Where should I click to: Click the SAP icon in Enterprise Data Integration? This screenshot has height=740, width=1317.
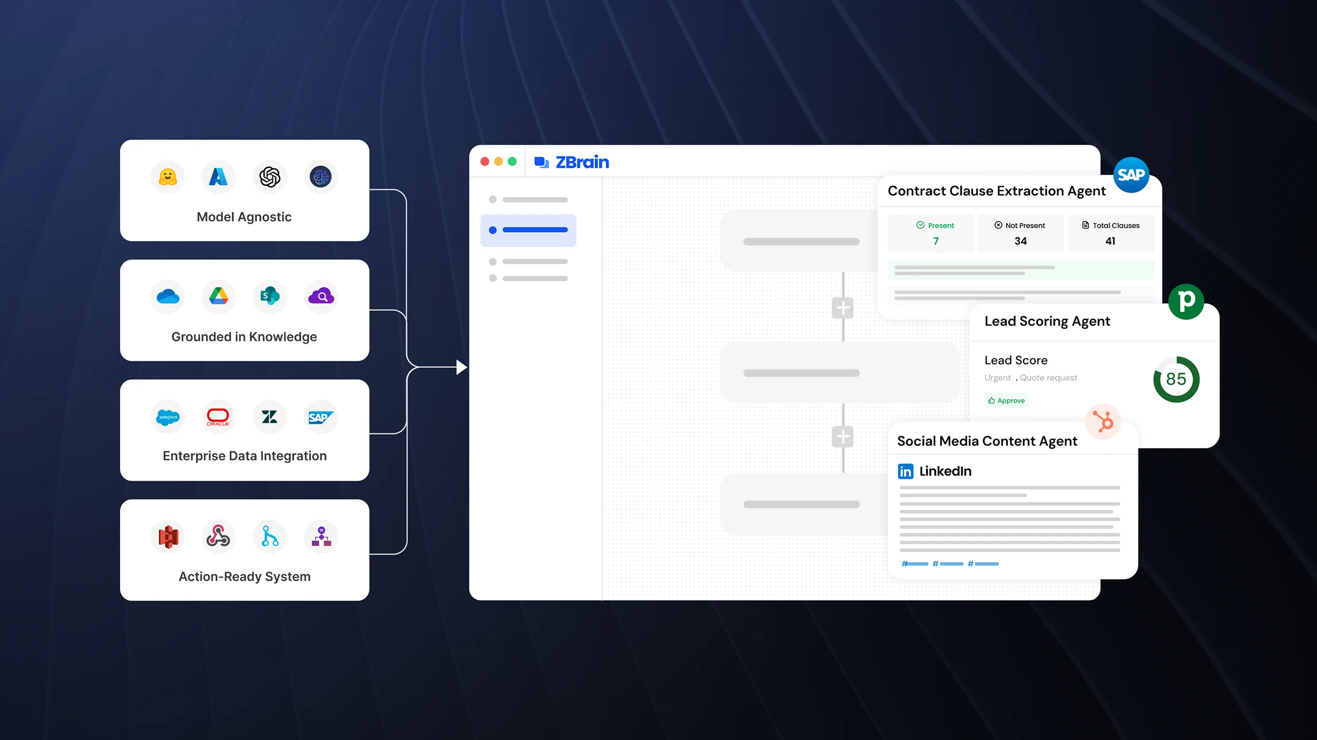point(320,417)
